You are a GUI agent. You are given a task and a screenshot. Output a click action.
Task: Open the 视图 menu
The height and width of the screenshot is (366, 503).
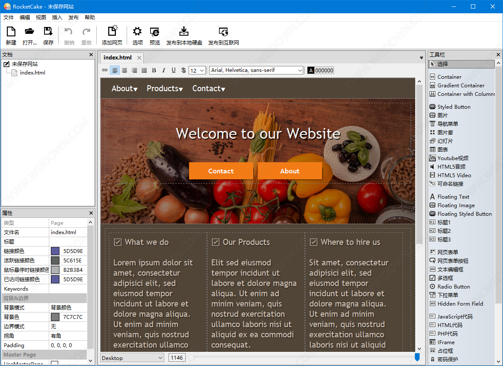click(x=41, y=17)
